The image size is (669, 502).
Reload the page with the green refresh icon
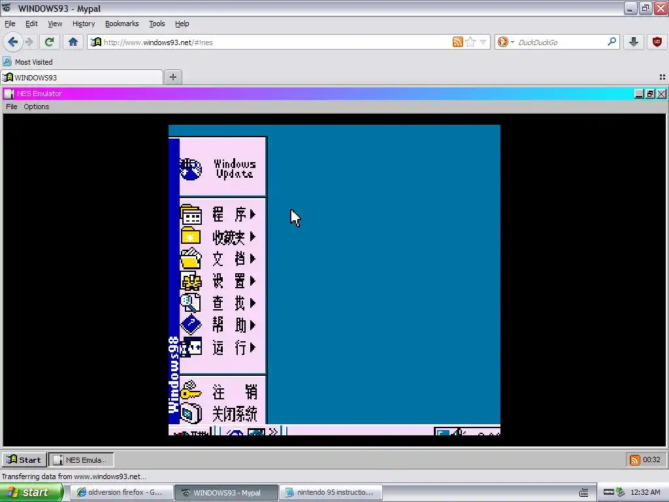[50, 42]
